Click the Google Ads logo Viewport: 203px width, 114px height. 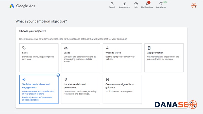[22, 6]
